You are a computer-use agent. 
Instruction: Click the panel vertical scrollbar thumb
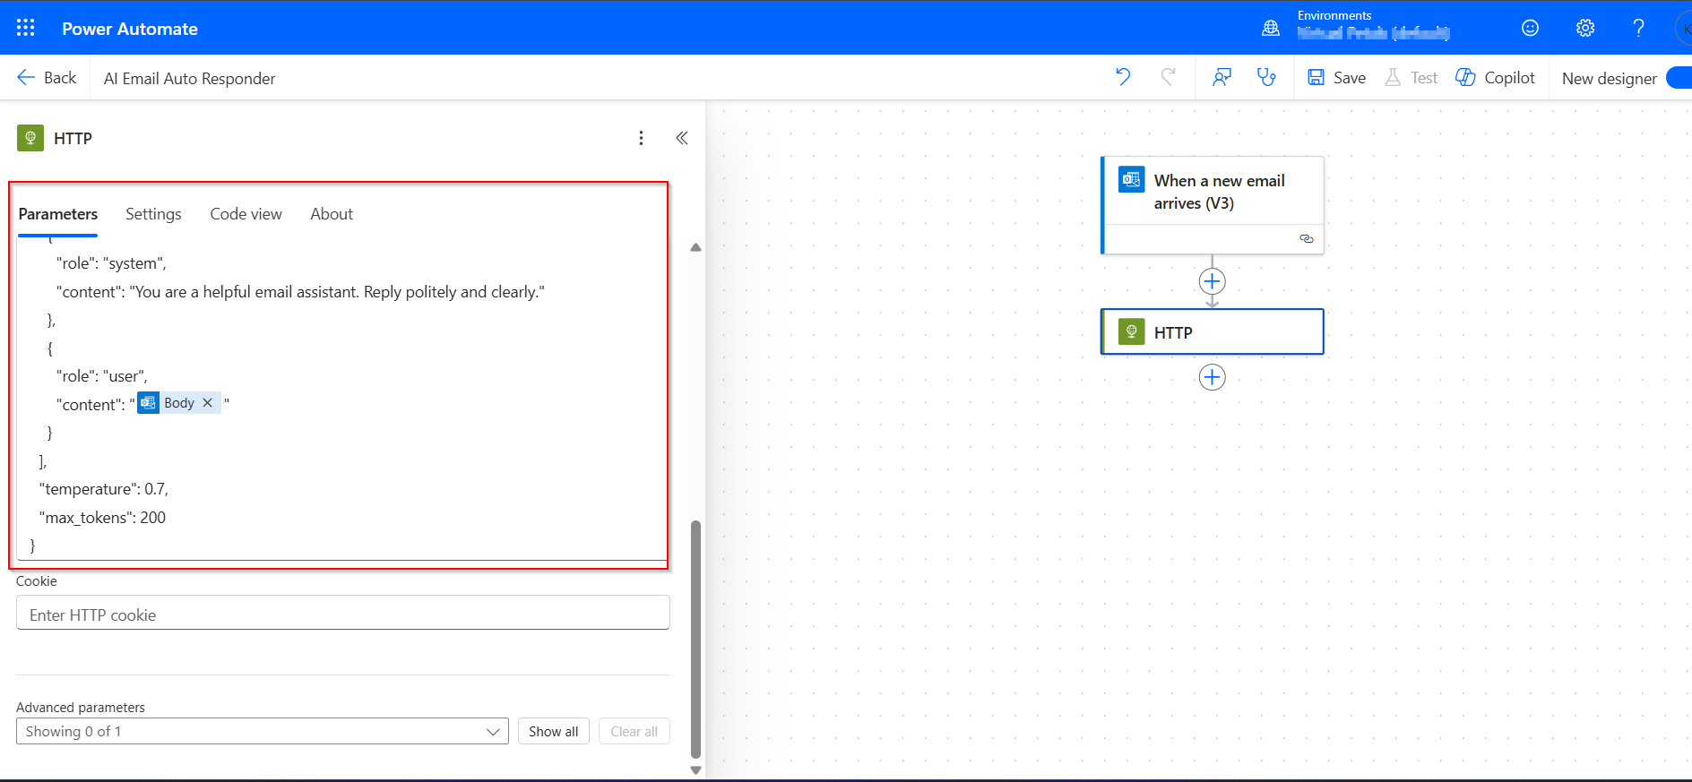695,639
